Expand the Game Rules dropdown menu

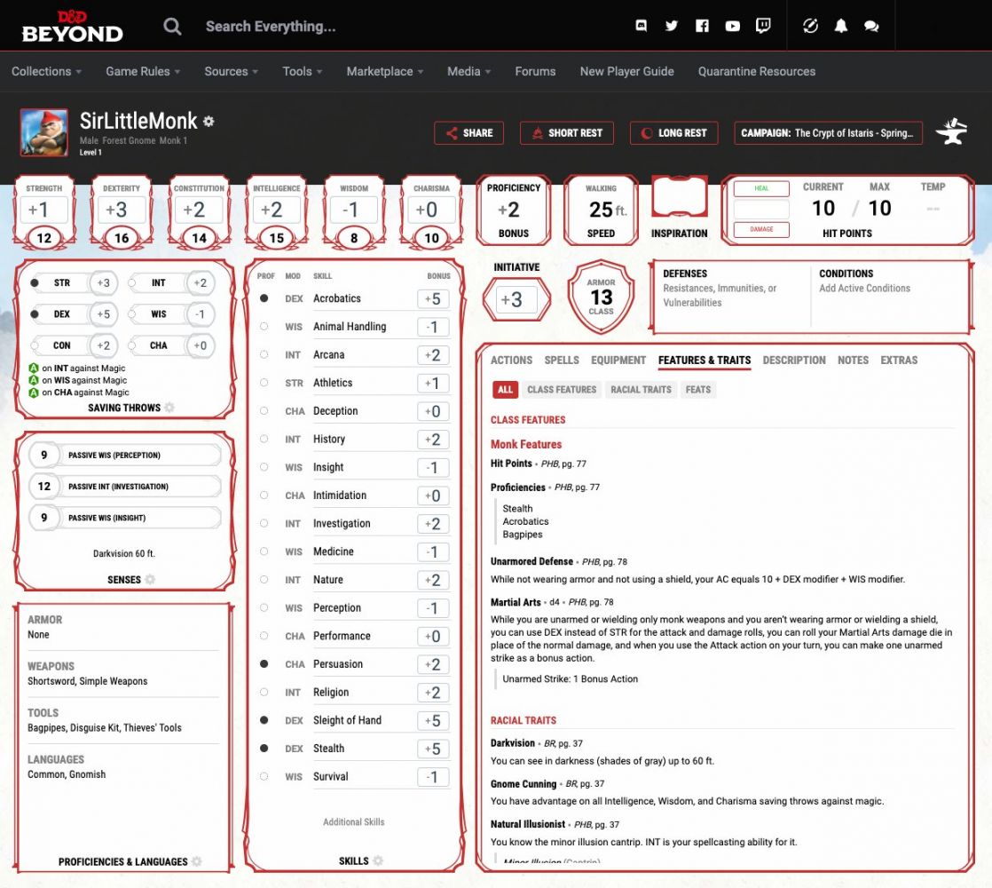coord(143,72)
